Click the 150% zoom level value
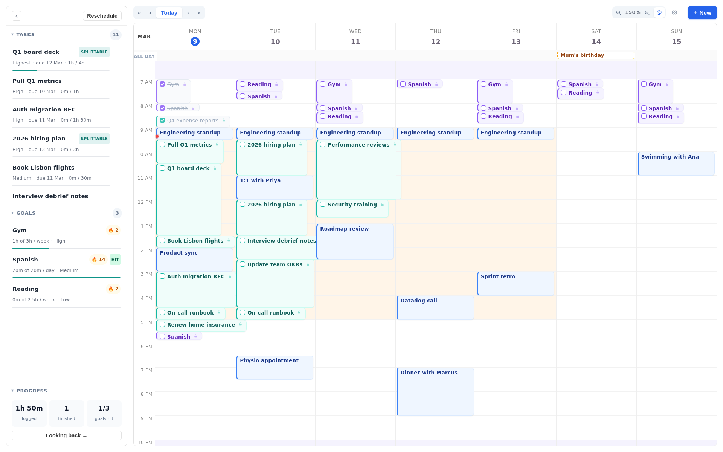The image size is (723, 452). tap(633, 12)
